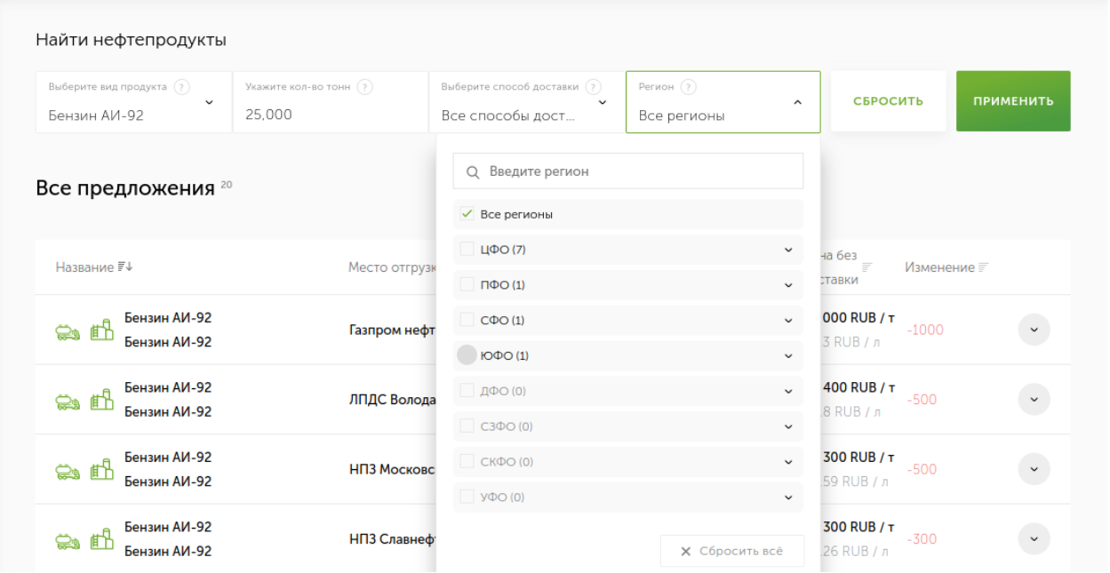Click sort icon next to Название column
This screenshot has height=573, width=1110.
coord(125,267)
